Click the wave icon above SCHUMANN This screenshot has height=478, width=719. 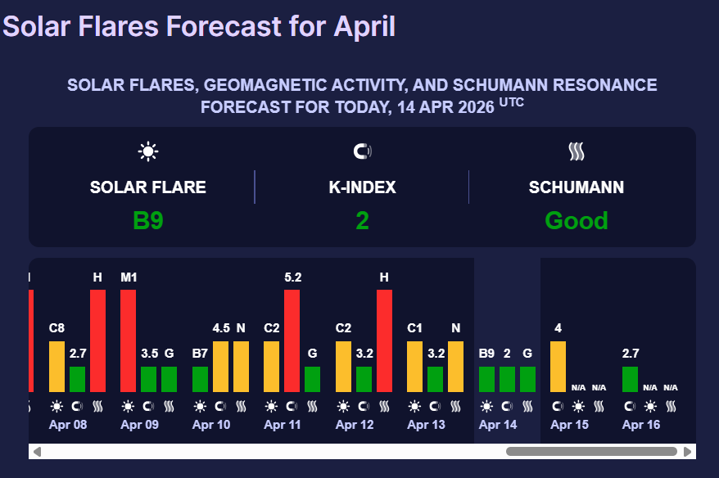click(577, 151)
